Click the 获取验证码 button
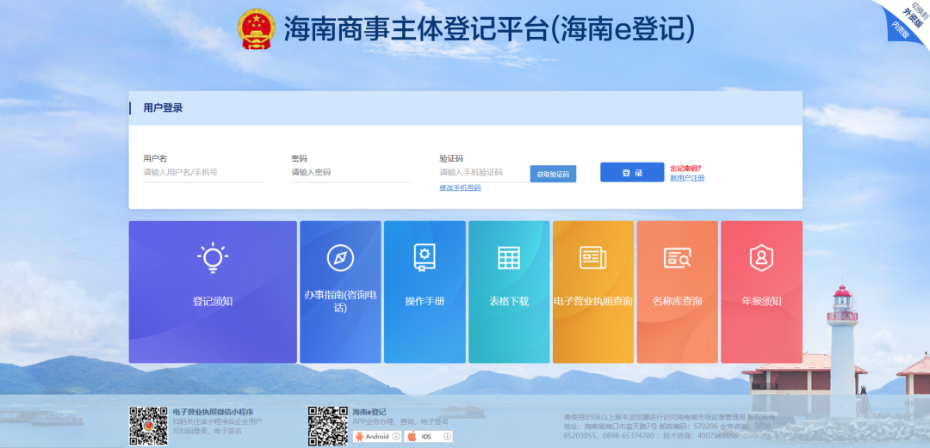The image size is (930, 448). tap(553, 175)
